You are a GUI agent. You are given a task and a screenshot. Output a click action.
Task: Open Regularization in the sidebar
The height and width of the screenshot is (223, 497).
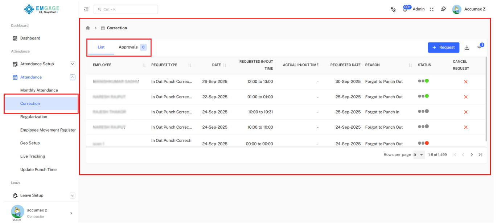(34, 117)
